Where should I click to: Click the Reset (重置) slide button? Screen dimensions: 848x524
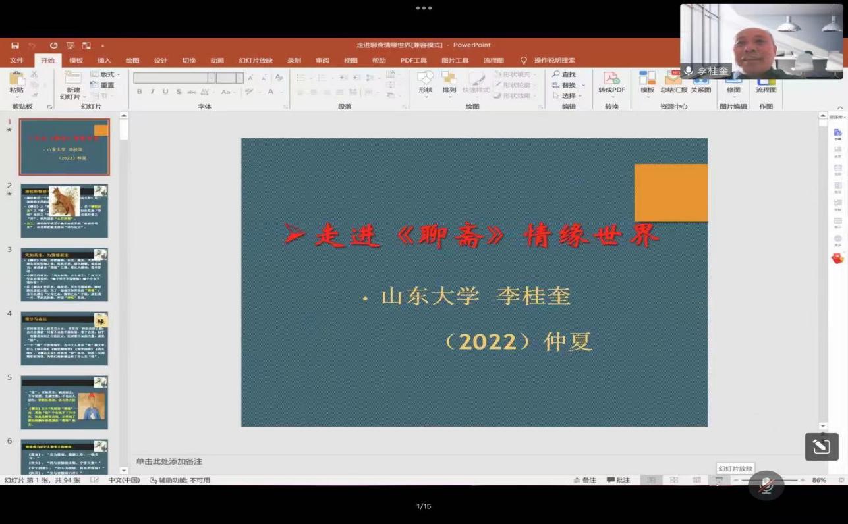pyautogui.click(x=103, y=85)
